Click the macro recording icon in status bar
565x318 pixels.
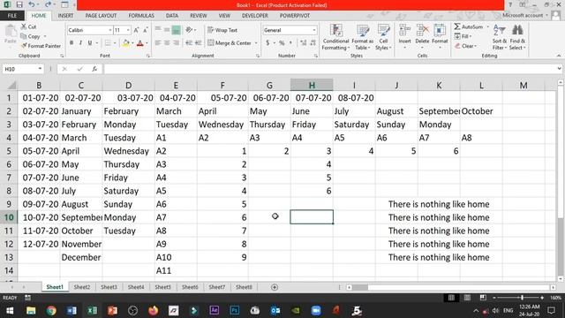pyautogui.click(x=27, y=298)
